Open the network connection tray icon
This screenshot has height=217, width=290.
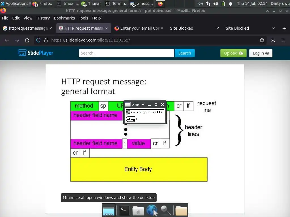point(201,3)
